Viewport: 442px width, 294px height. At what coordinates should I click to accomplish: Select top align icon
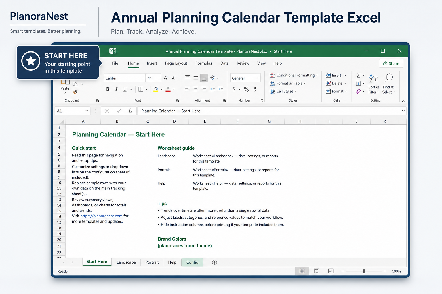point(187,77)
